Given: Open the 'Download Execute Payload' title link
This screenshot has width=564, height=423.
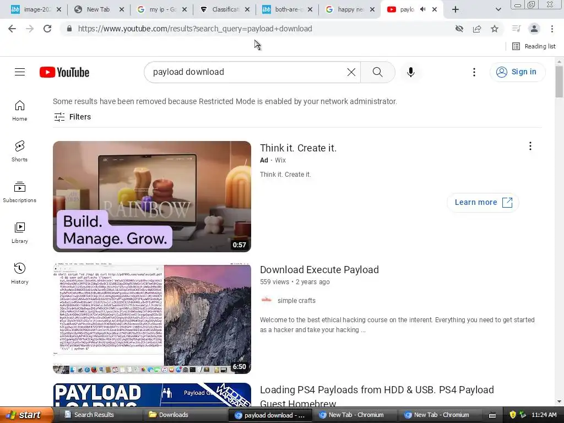Looking at the screenshot, I should (x=319, y=270).
